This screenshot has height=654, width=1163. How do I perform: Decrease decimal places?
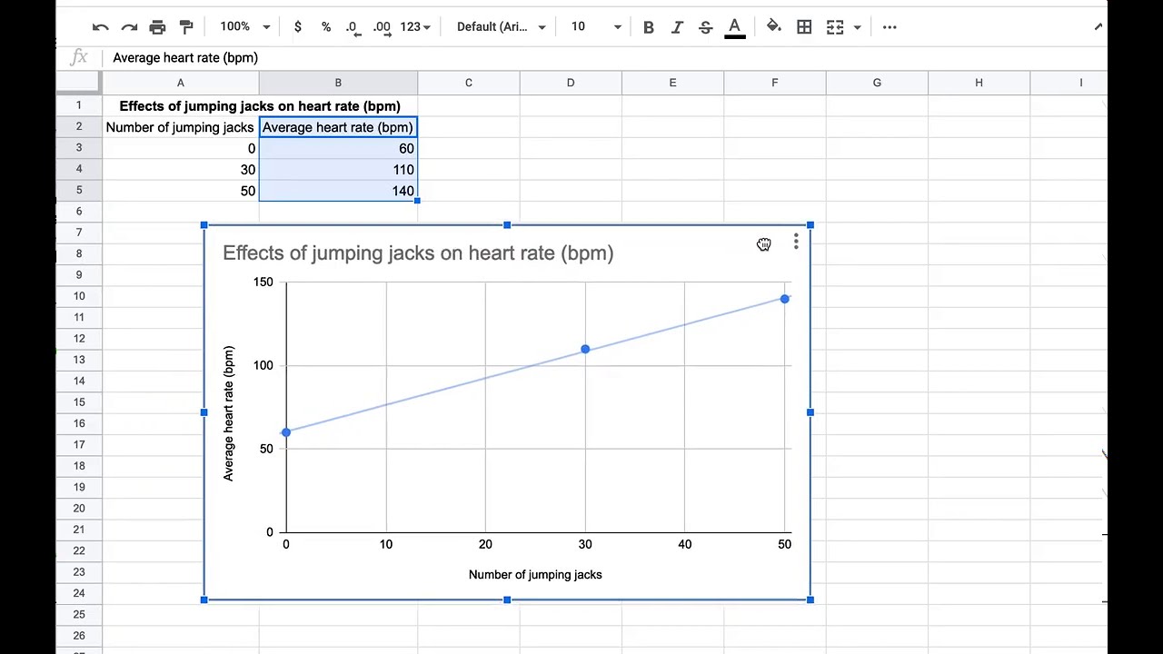pos(354,27)
